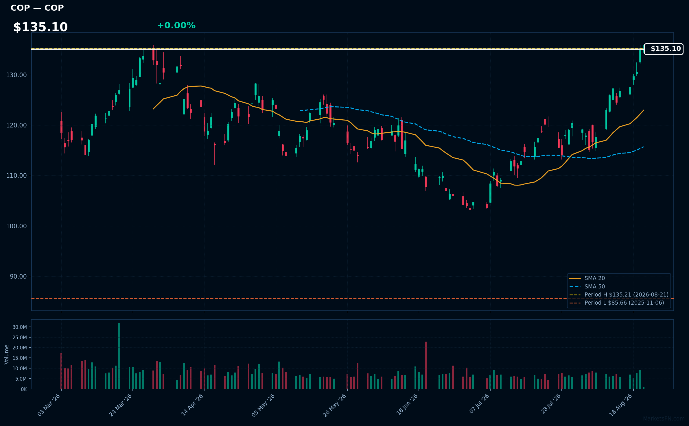Viewport: 689px width, 426px height.
Task: Click the large header price $135.10
Action: click(40, 27)
